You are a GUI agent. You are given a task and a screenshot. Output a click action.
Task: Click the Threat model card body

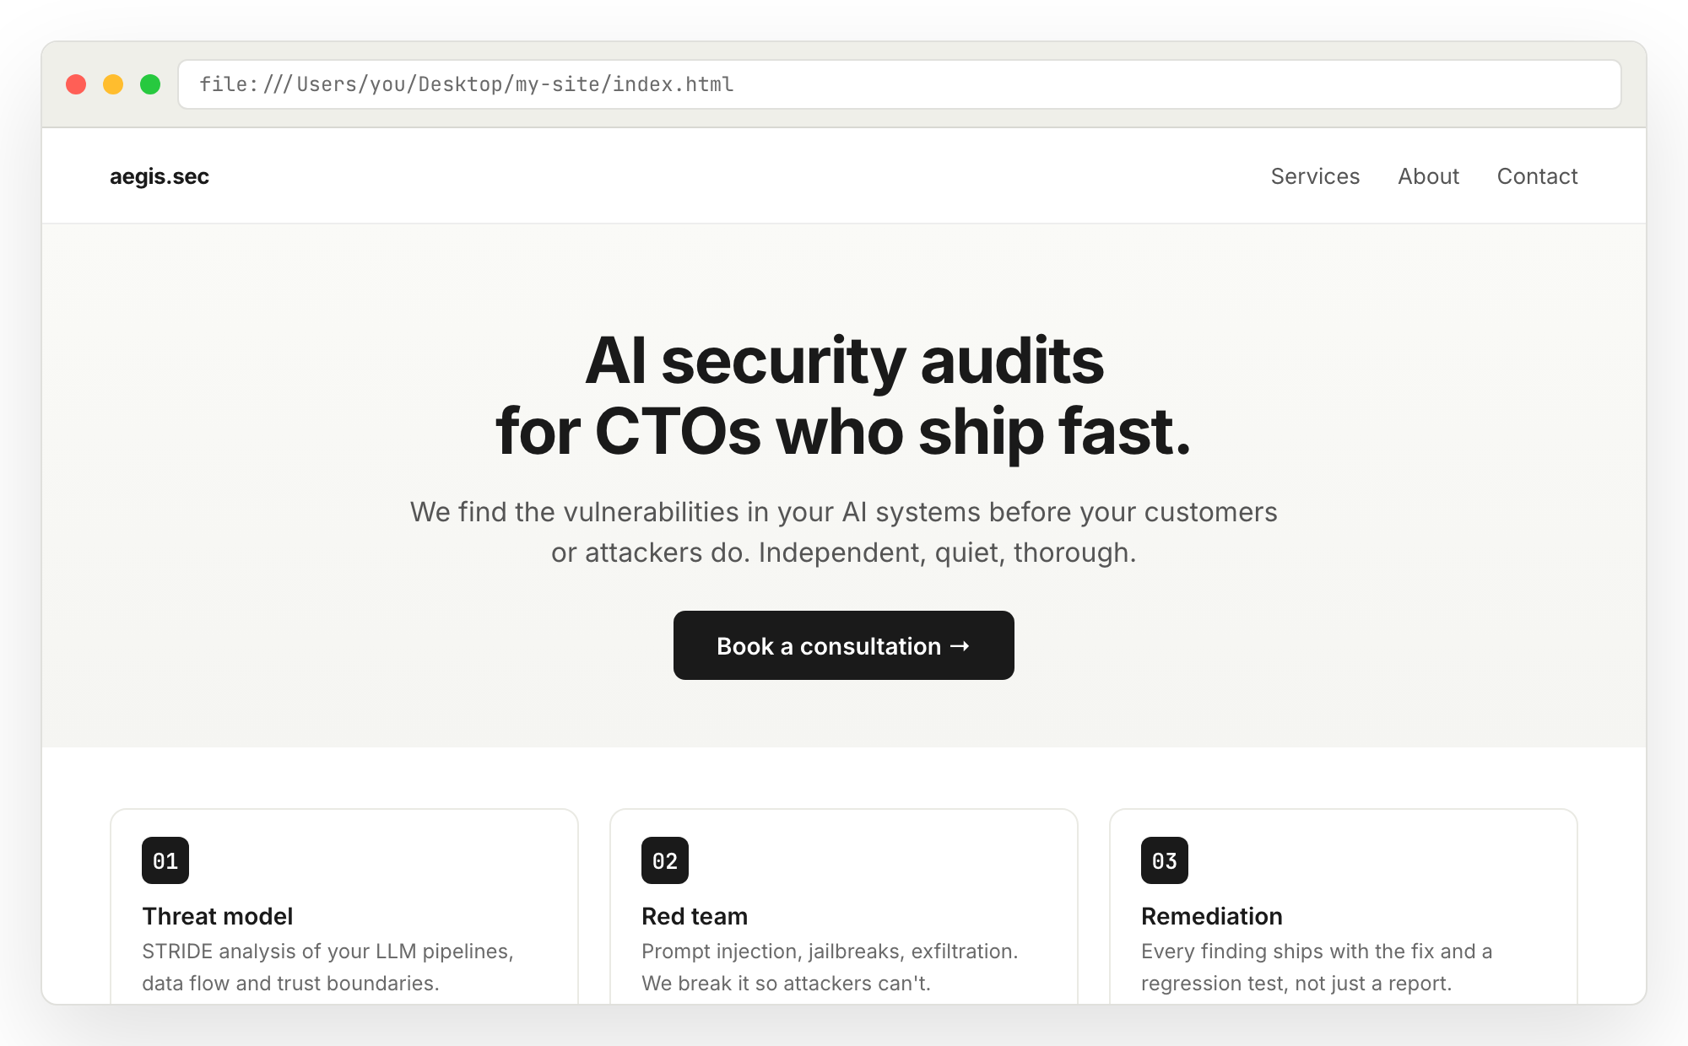(x=327, y=967)
